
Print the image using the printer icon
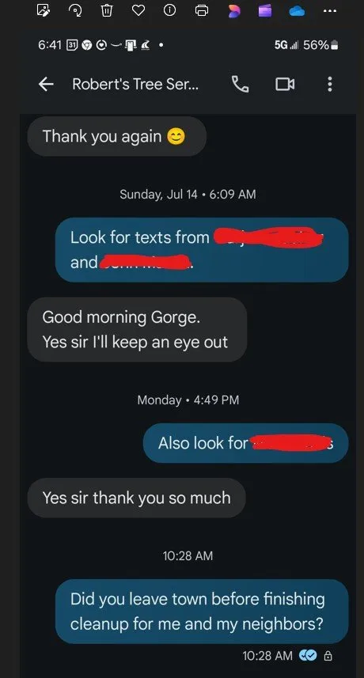coord(202,11)
